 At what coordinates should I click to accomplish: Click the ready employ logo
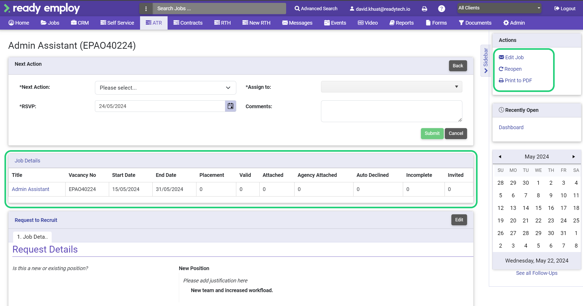pyautogui.click(x=42, y=8)
